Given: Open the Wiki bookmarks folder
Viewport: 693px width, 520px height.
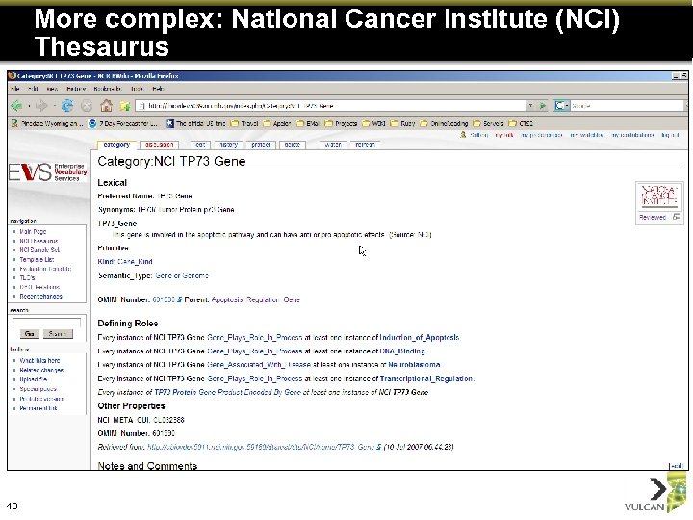Looking at the screenshot, I should point(373,123).
